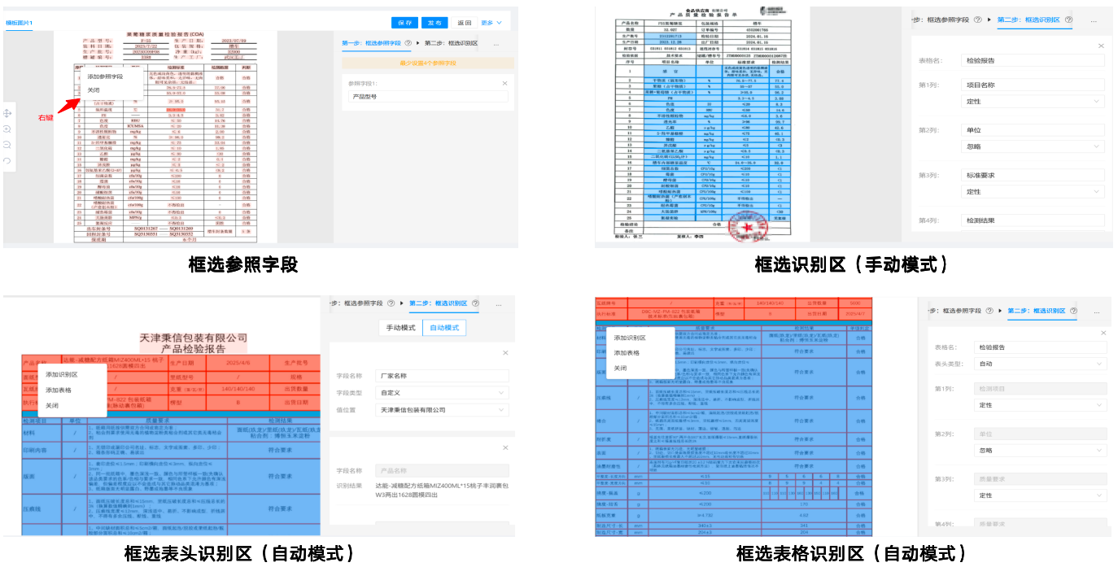Click the 发布 button
Image resolution: width=1118 pixels, height=567 pixels.
point(435,23)
